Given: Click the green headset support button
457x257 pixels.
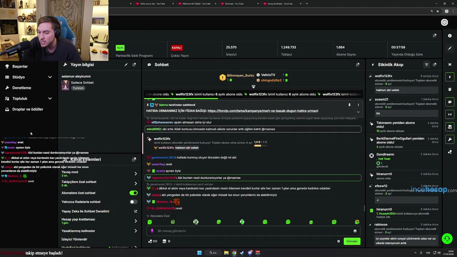Looking at the screenshot, I should point(447,238).
